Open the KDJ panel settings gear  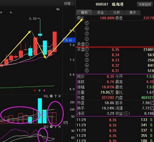(x=51, y=127)
